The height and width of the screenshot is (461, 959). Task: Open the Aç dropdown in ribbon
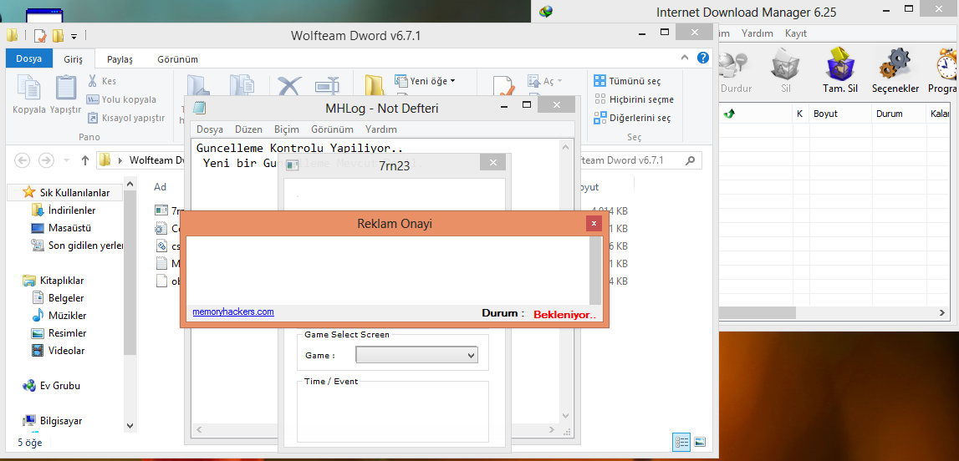pyautogui.click(x=559, y=81)
